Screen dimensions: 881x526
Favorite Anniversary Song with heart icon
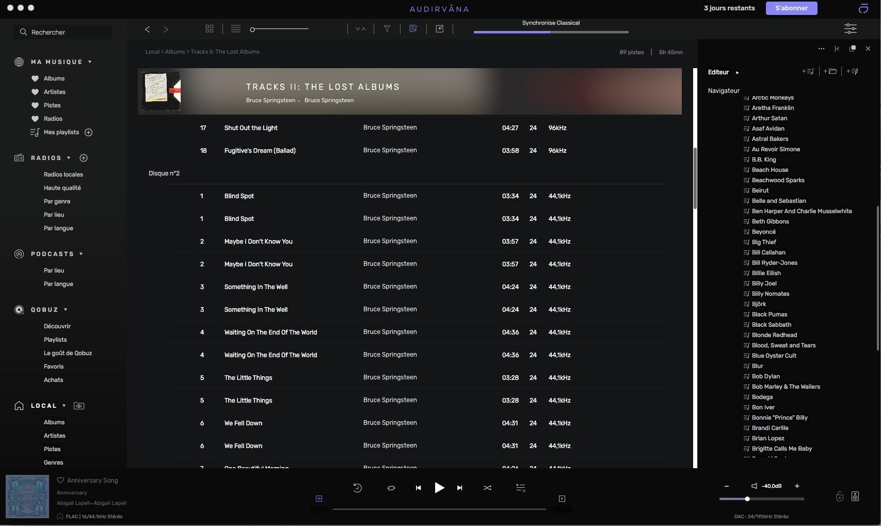pos(60,480)
